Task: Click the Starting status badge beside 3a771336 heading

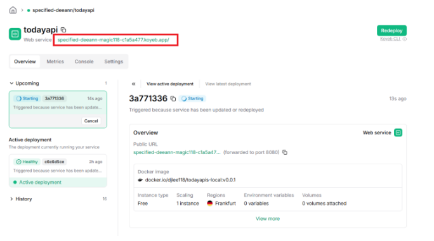Action: point(192,98)
